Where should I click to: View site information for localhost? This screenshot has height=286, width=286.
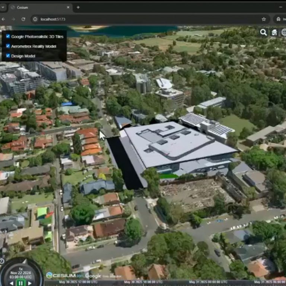[35, 19]
